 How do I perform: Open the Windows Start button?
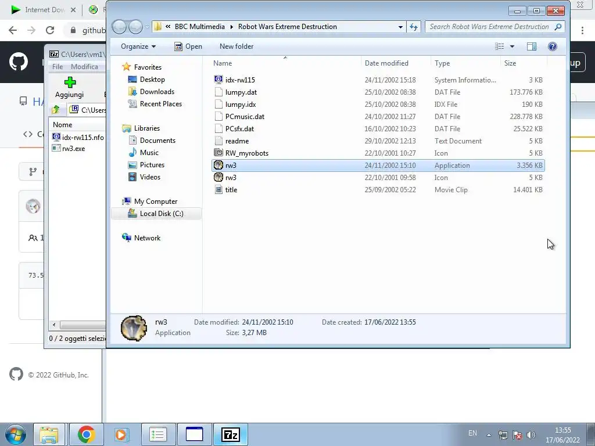15,434
